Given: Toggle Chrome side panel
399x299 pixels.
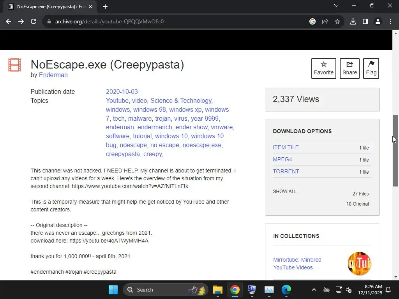Looking at the screenshot, I should click(365, 22).
